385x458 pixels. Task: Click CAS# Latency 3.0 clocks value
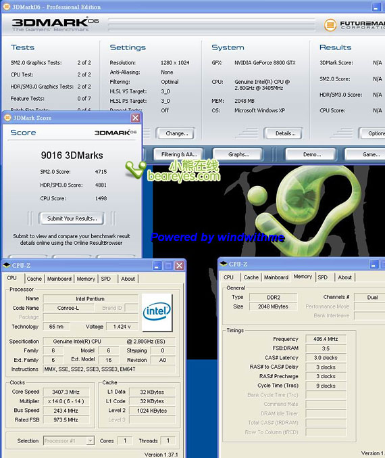pos(326,357)
